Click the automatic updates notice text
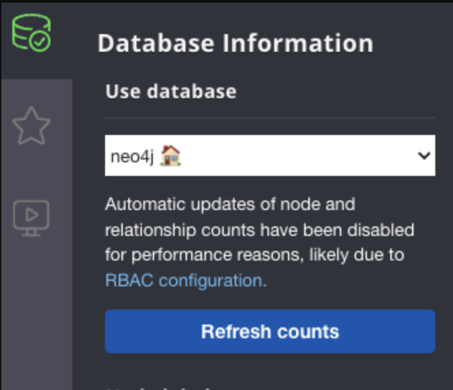Screen dimensions: 453x390 tap(259, 242)
